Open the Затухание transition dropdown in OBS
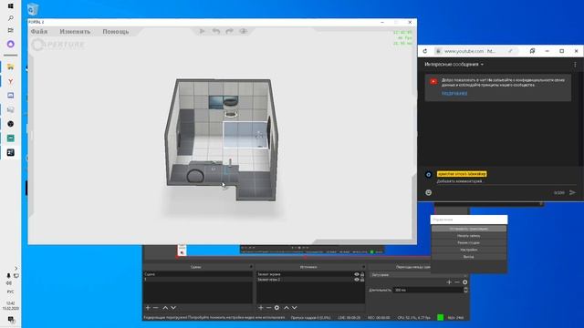Screen dimensions: 584x328 (x=419, y=275)
